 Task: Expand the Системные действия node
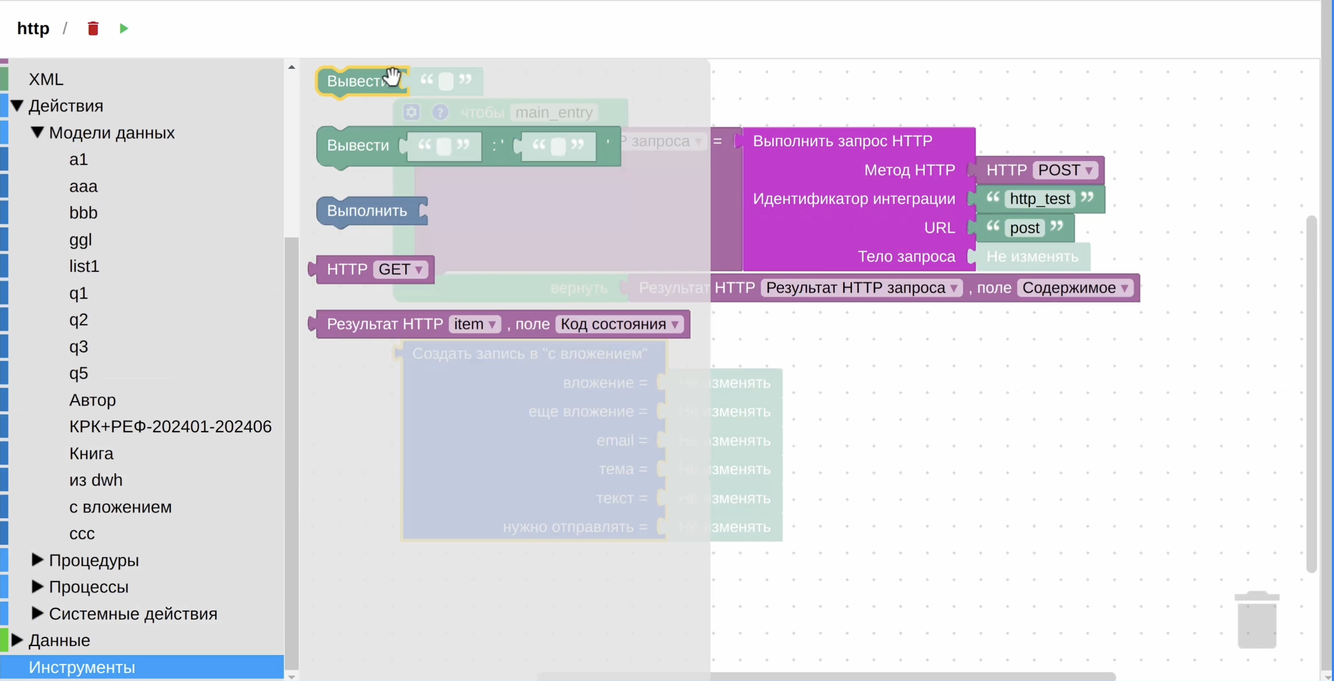coord(37,613)
